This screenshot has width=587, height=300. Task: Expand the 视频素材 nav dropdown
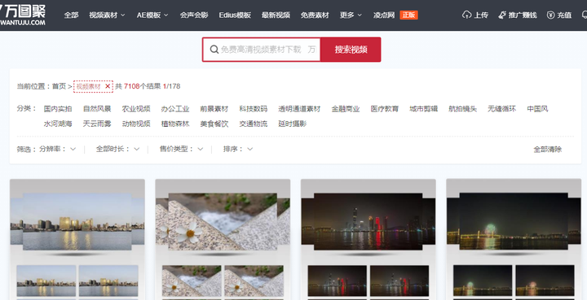(x=107, y=15)
